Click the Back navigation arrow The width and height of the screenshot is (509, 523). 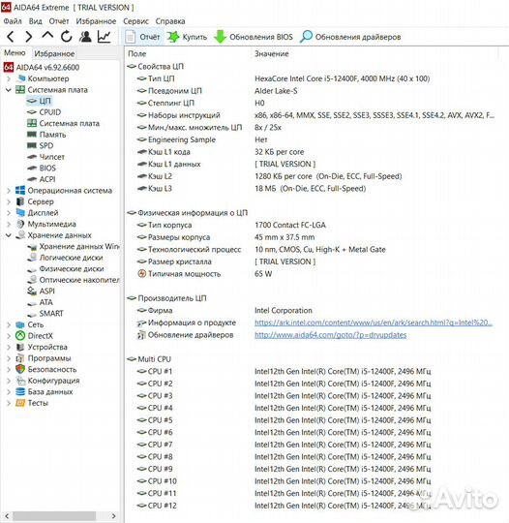[x=11, y=37]
